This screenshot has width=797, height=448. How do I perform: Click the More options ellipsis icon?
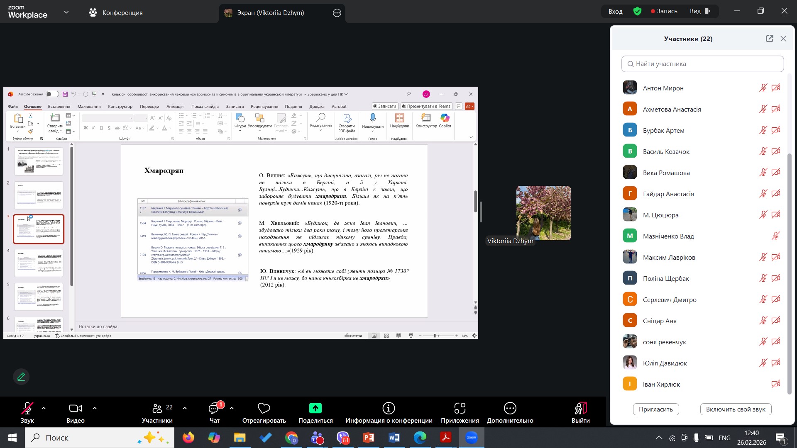tap(510, 409)
